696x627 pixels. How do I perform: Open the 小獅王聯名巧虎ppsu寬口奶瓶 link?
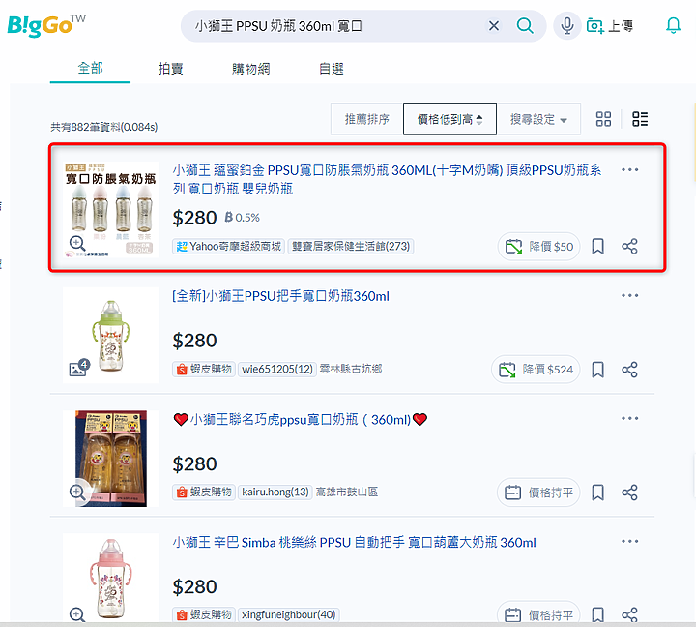[301, 420]
